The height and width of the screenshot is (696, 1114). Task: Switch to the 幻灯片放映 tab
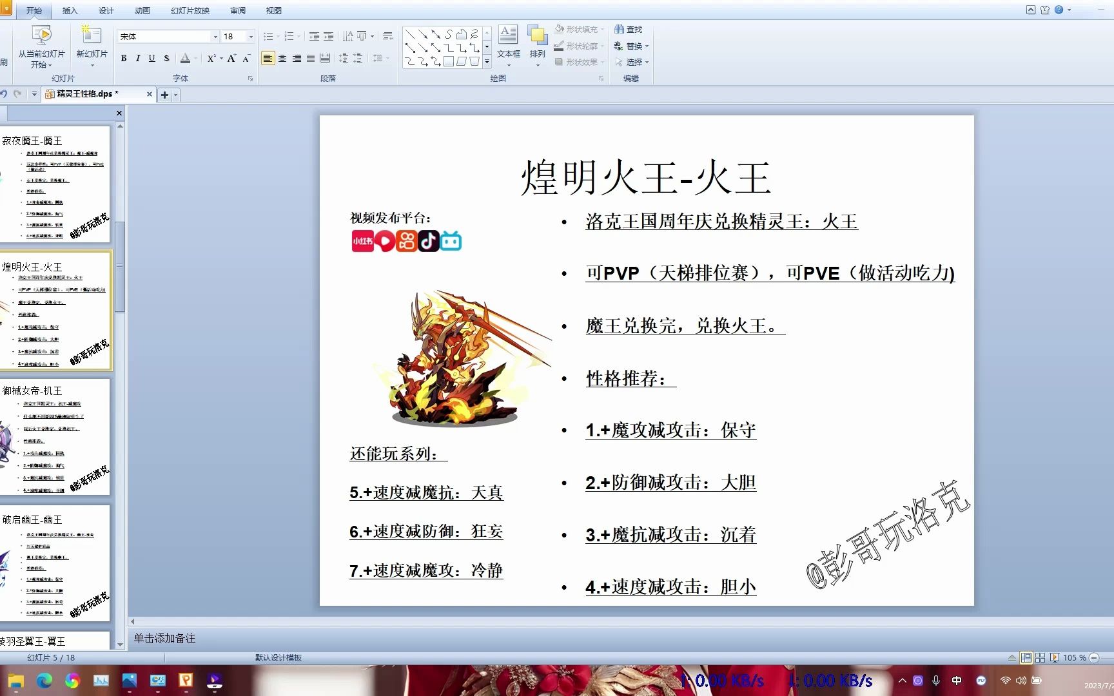pyautogui.click(x=190, y=10)
